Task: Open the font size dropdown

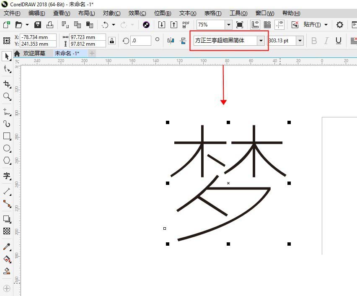Action: 300,40
